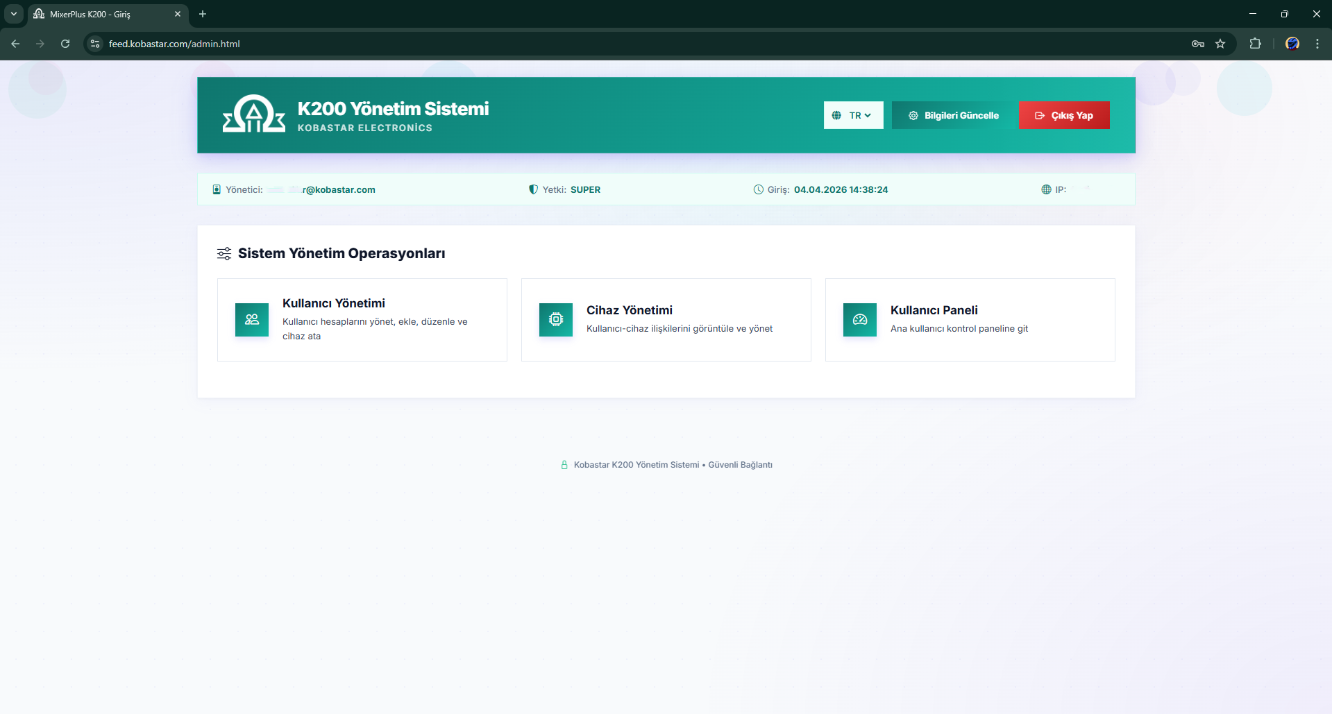Screen dimensions: 1332x714
Task: Click the Bilgileri Güncelle button
Action: click(x=954, y=115)
